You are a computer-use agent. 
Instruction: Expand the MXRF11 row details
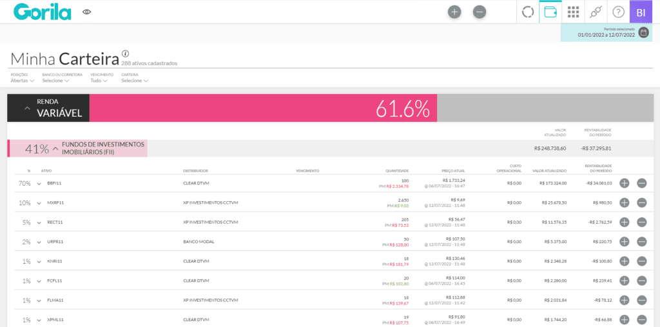pos(39,203)
